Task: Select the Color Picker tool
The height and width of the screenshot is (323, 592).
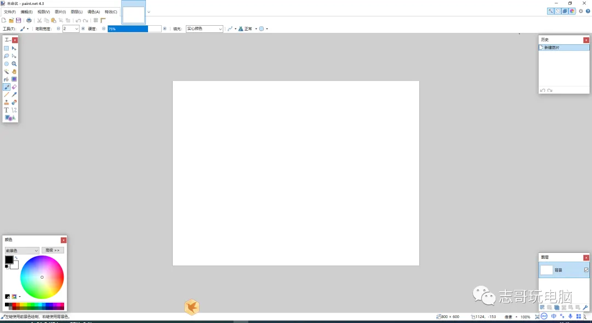Action: click(15, 94)
